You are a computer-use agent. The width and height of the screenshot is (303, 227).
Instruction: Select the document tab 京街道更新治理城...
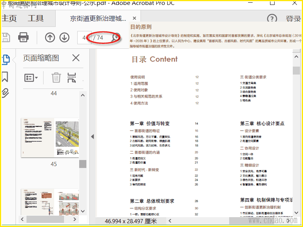[x=98, y=19]
